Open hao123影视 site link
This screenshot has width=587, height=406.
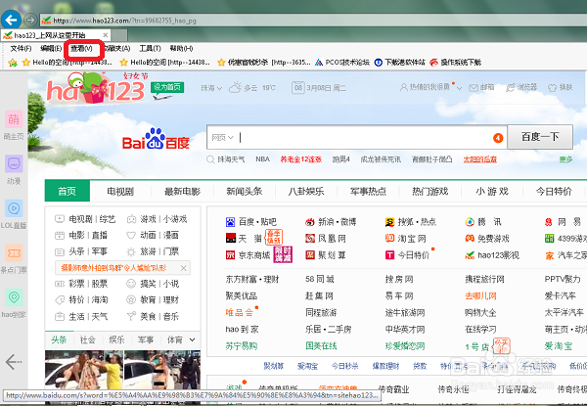coord(492,255)
